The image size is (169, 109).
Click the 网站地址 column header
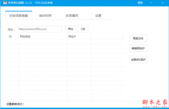point(43,37)
